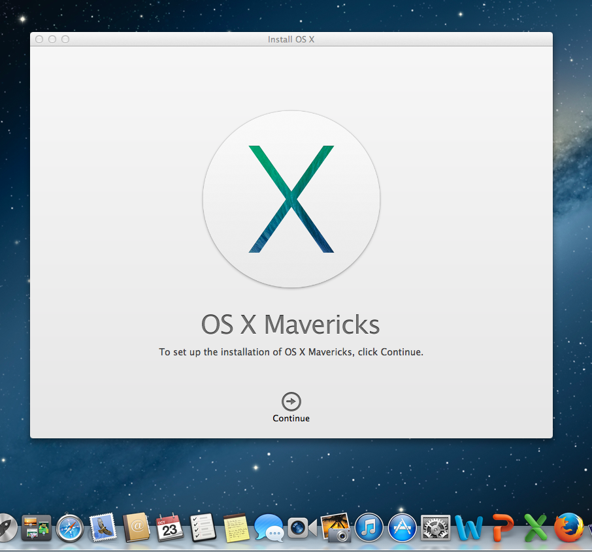Click the Continue arrow button
Screen dimensions: 592x552
click(291, 401)
